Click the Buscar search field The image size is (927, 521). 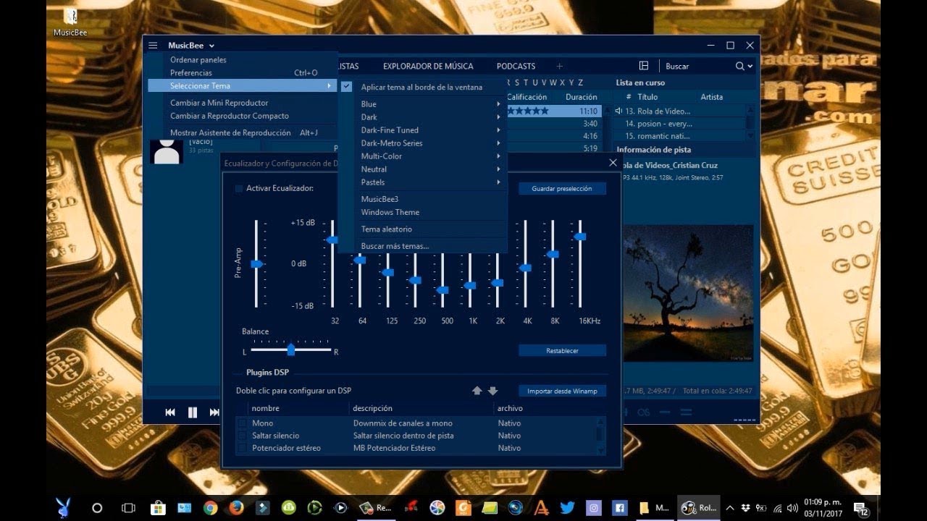coord(698,66)
